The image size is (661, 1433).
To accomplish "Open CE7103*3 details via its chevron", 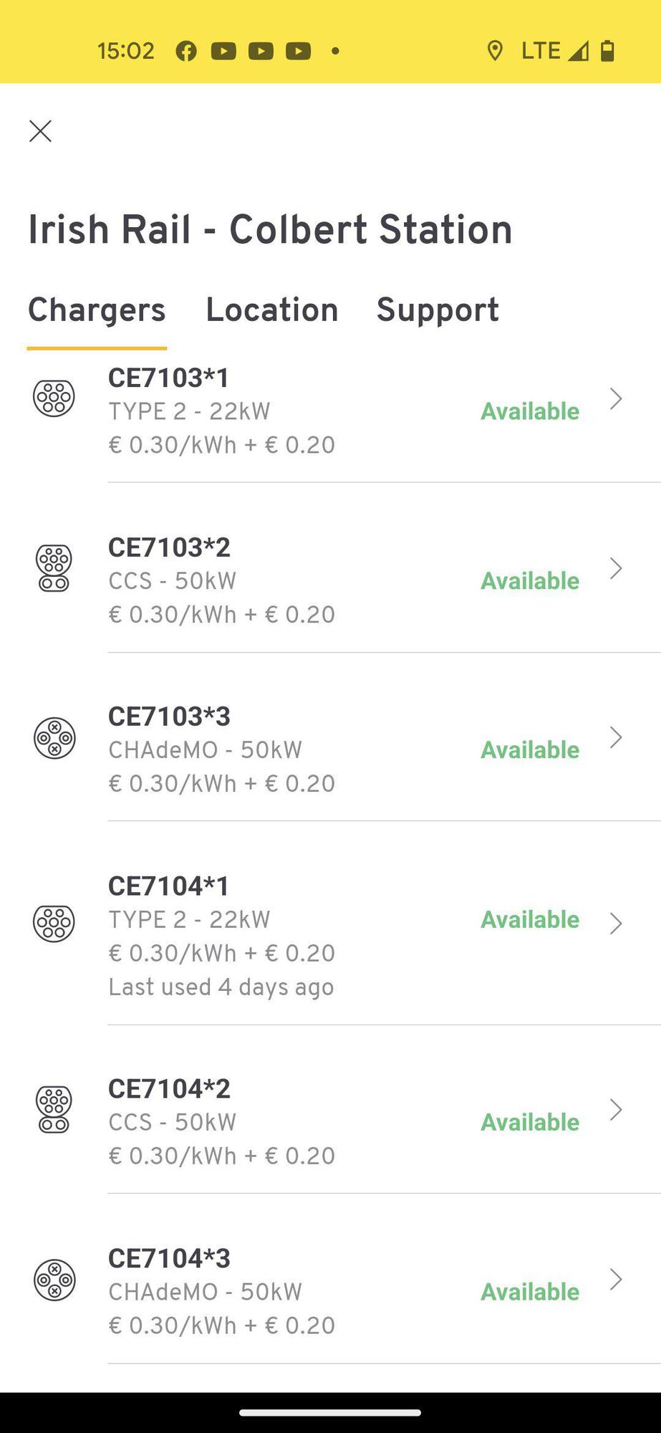I will point(615,737).
